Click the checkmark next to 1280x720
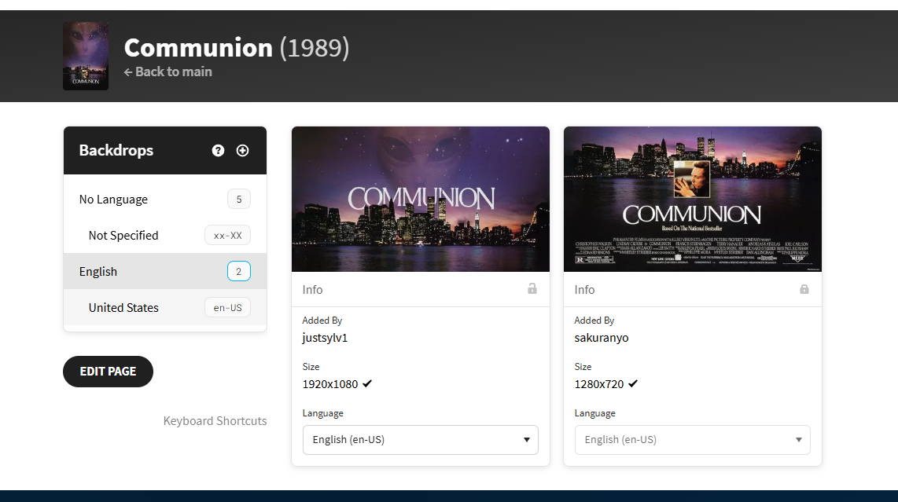This screenshot has width=898, height=502. (633, 383)
